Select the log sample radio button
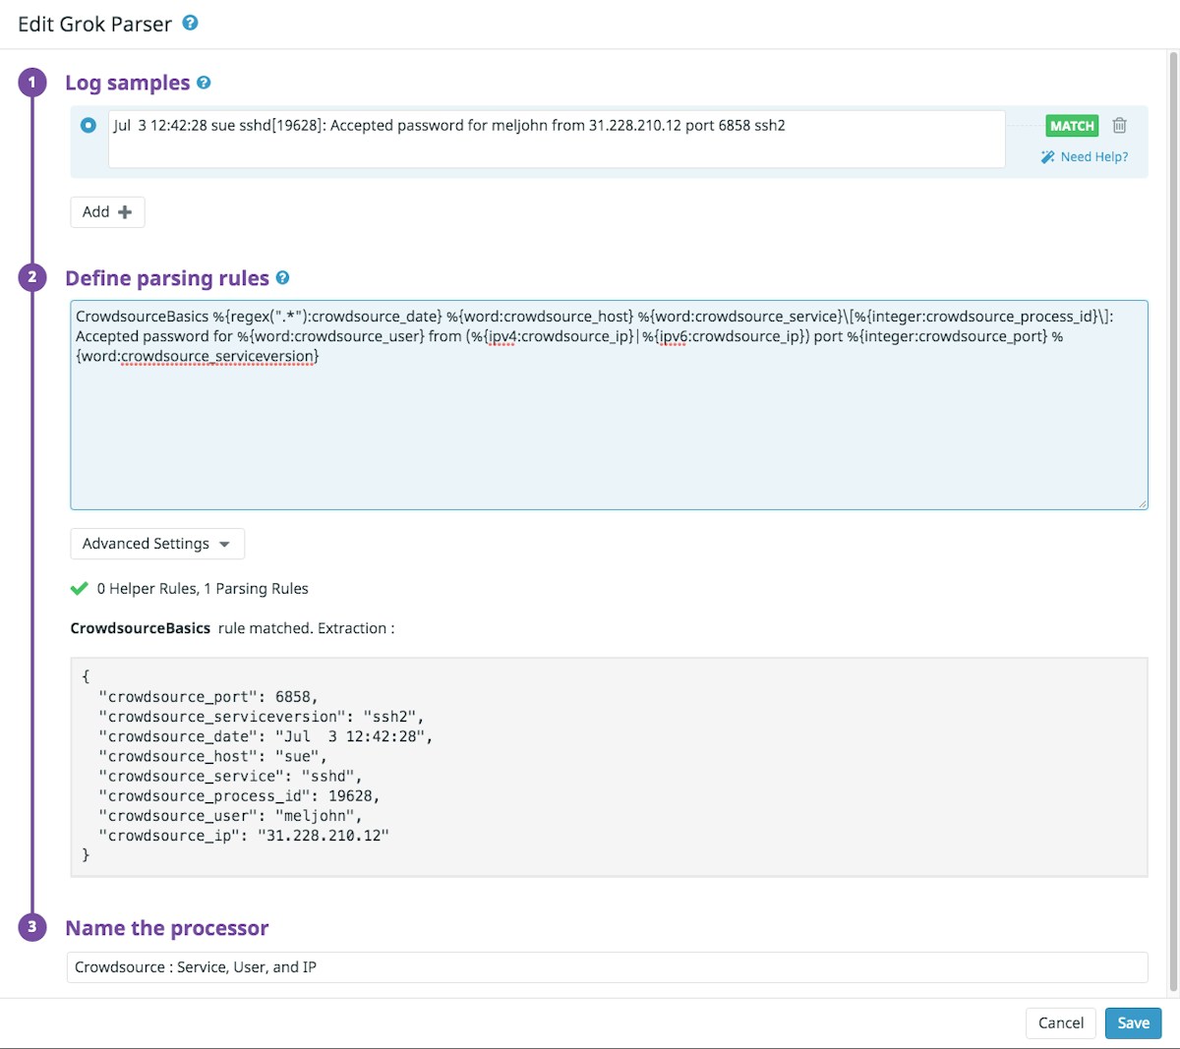The width and height of the screenshot is (1180, 1049). (88, 125)
